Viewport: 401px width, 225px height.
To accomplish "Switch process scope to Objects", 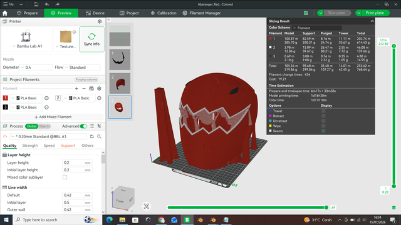I will pos(44,126).
